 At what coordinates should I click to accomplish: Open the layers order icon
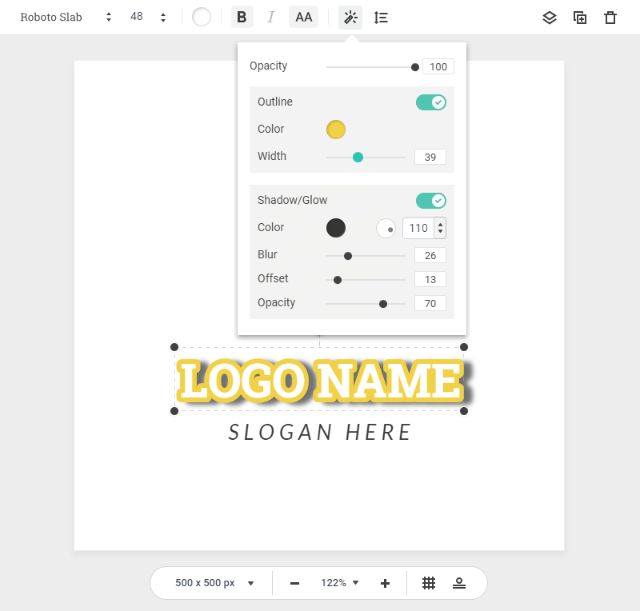click(x=549, y=18)
